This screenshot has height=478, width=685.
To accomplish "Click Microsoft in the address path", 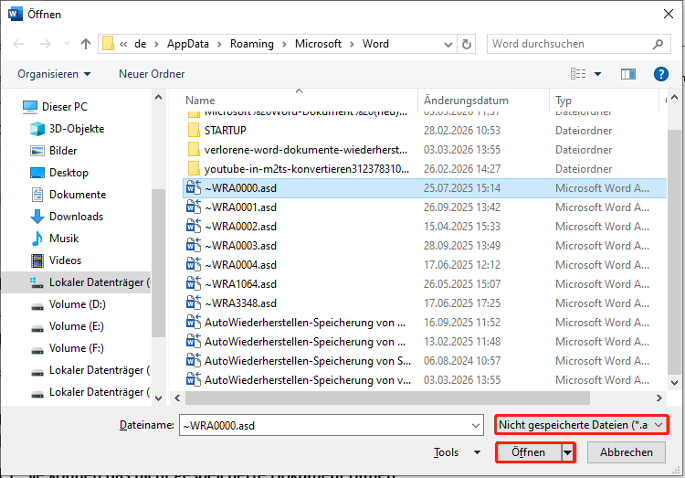I will click(x=318, y=44).
